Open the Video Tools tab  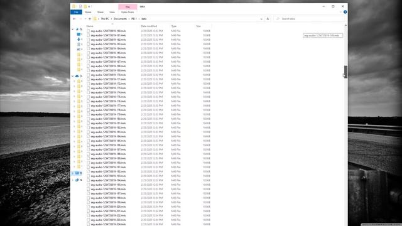pyautogui.click(x=128, y=12)
